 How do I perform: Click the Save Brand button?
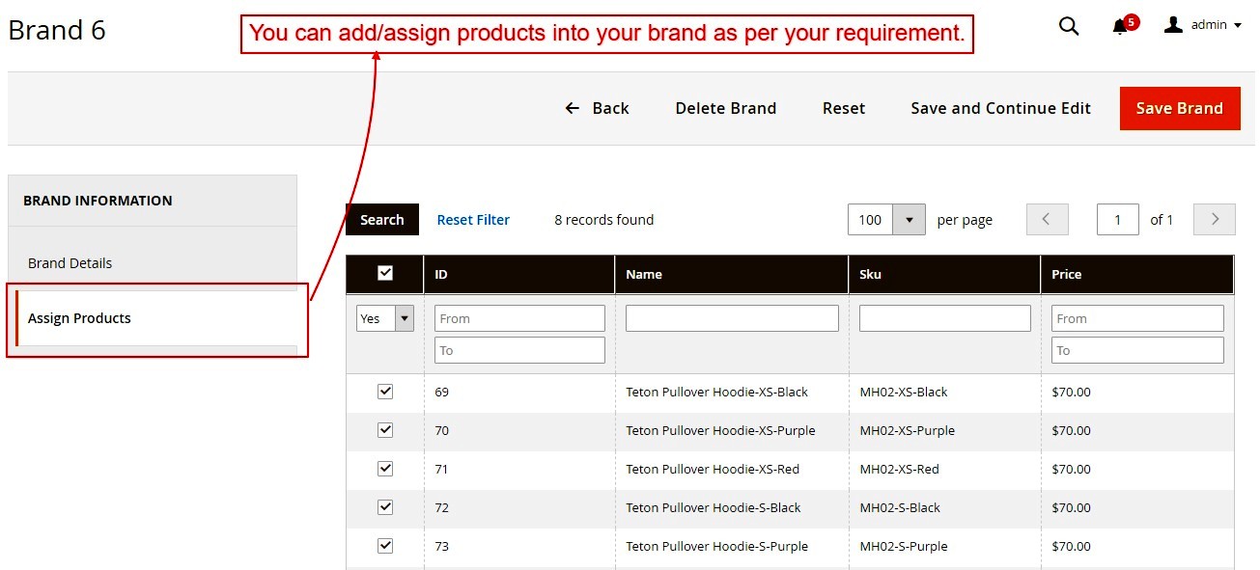point(1179,108)
